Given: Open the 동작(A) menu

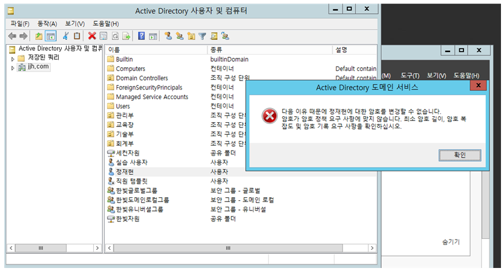Looking at the screenshot, I should (47, 24).
